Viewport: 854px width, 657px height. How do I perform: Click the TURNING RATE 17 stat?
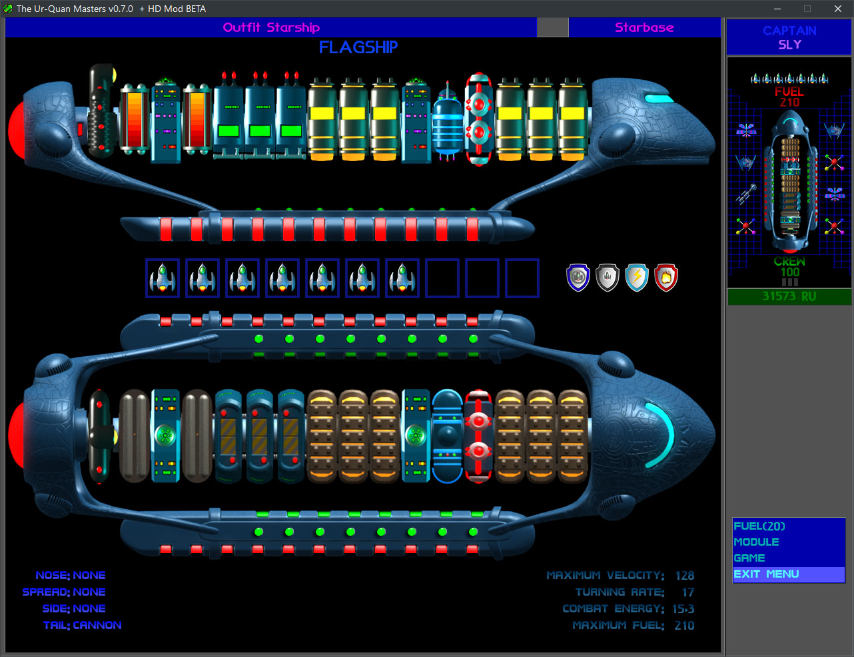(635, 592)
